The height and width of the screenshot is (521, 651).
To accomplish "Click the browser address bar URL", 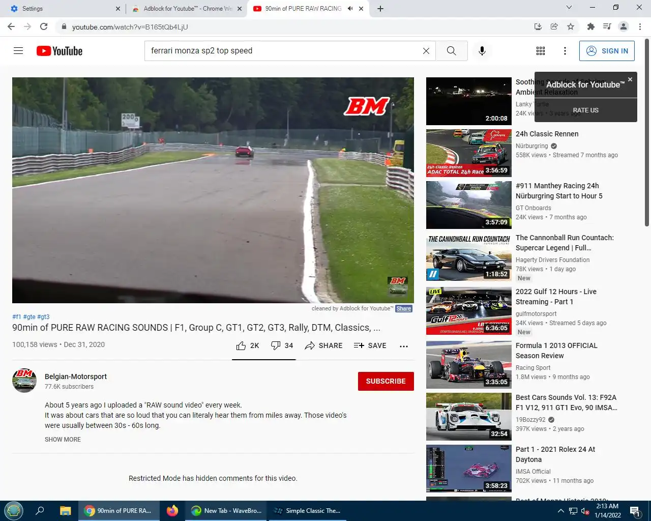I will click(130, 26).
